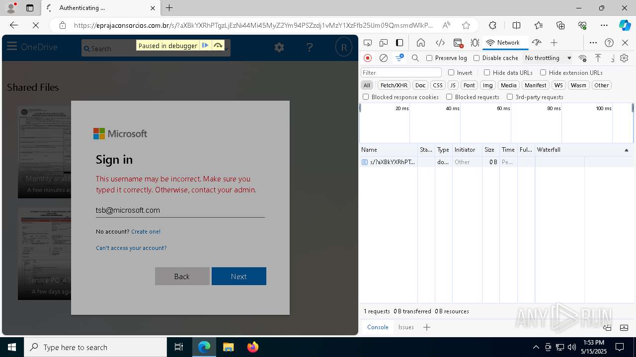Open Edge Settings and more menu
Viewport: 636px width, 357px height.
tap(604, 25)
